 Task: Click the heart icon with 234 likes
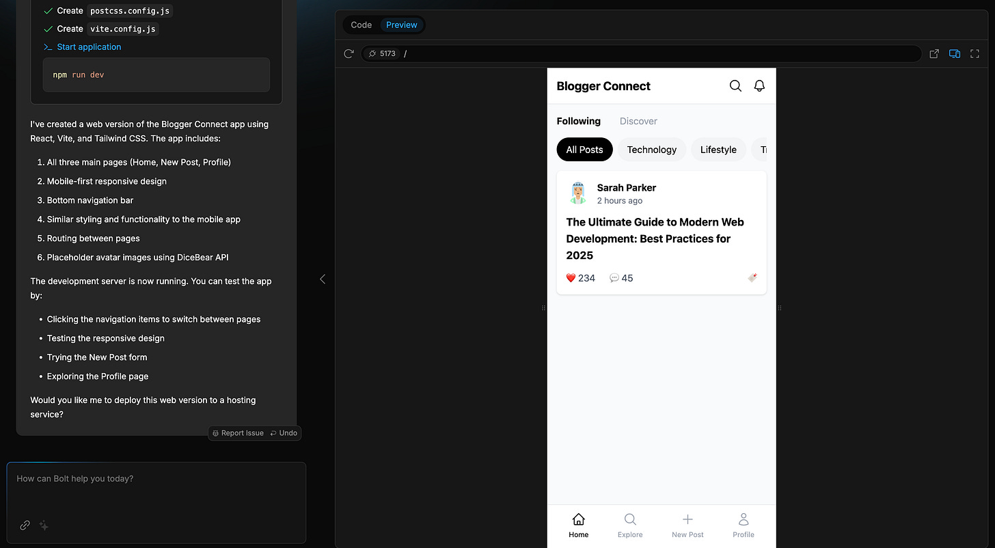coord(571,278)
